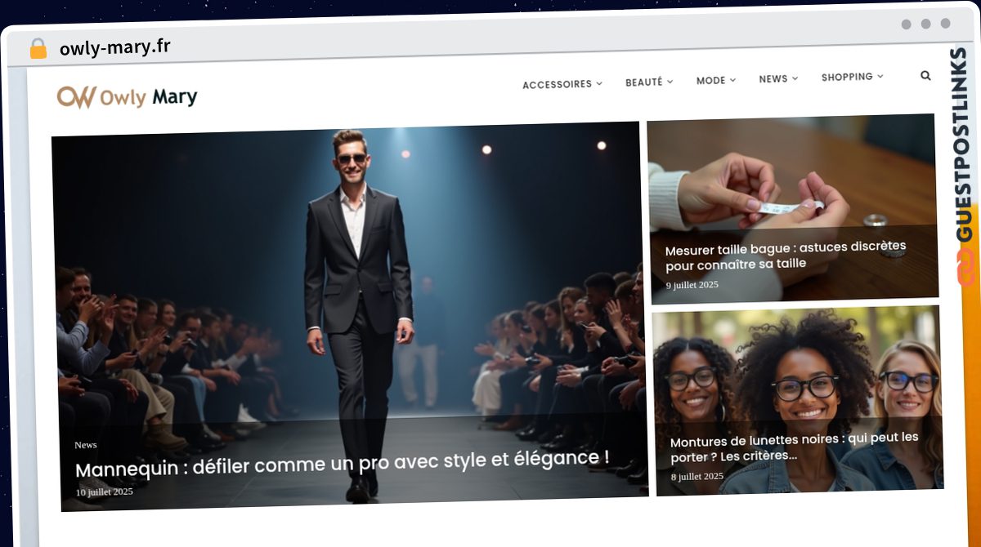This screenshot has height=547, width=981.
Task: Click the 9 juillet 2025 date
Action: (692, 285)
